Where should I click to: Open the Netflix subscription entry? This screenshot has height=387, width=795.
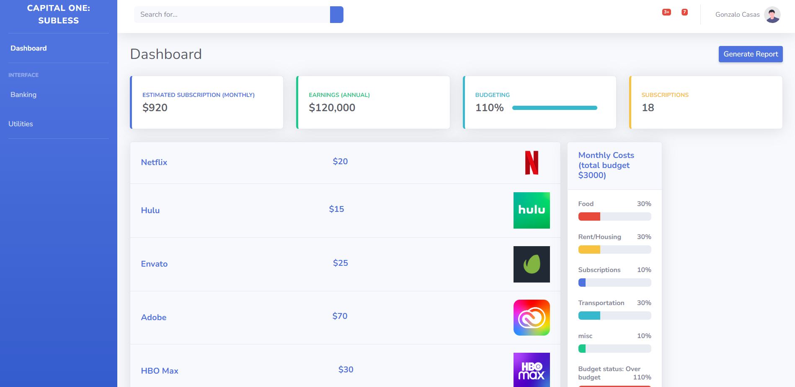tap(154, 162)
